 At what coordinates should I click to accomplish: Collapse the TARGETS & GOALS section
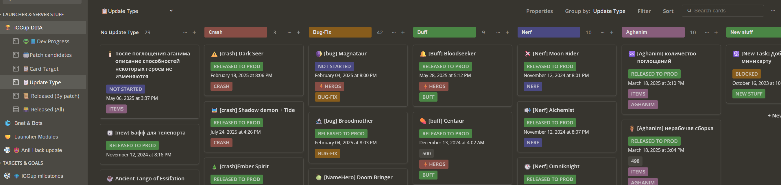[x=1, y=163]
